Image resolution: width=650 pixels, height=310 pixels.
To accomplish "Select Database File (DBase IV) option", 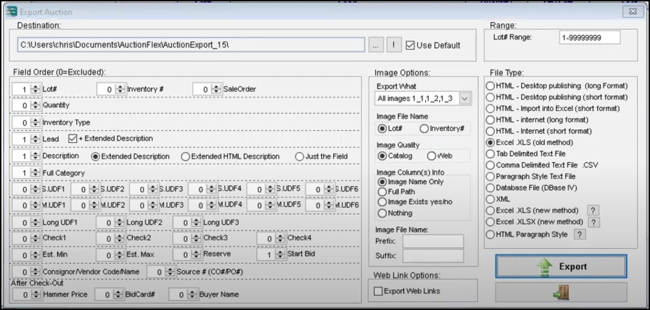I will click(491, 188).
